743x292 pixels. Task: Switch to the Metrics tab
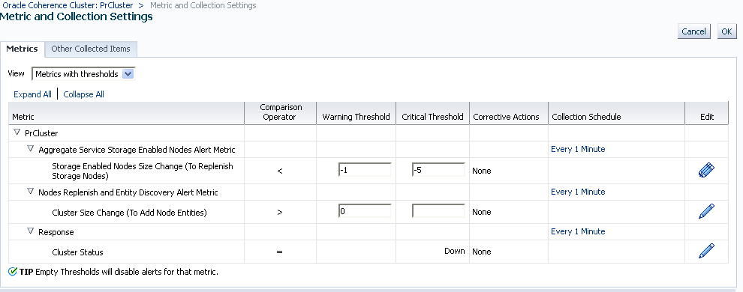[x=22, y=49]
